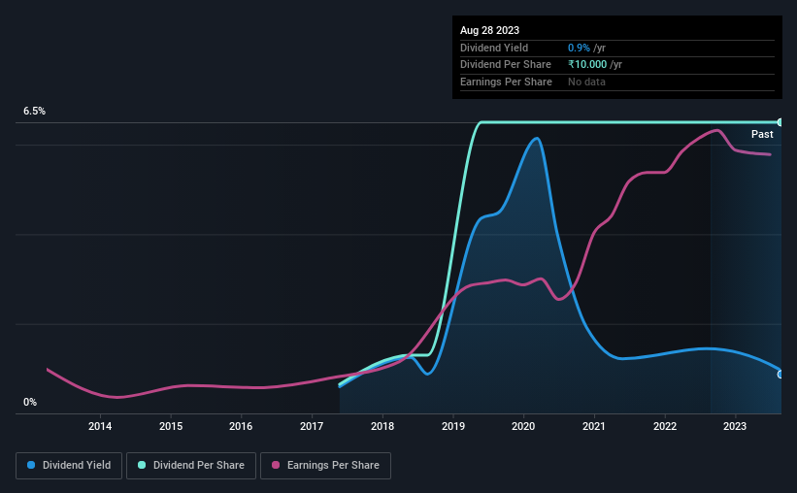797x493 pixels.
Task: Click the ₹10.000 Dividend Per Share value
Action: 587,65
